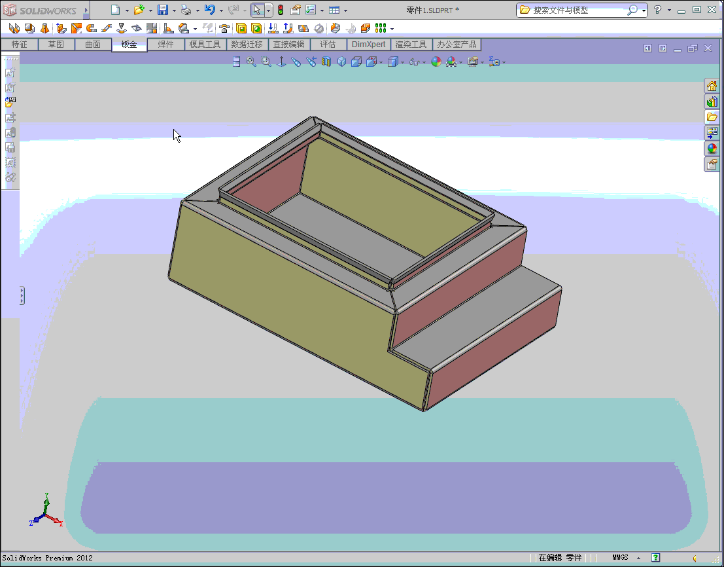Select the Jog tool

(x=107, y=29)
